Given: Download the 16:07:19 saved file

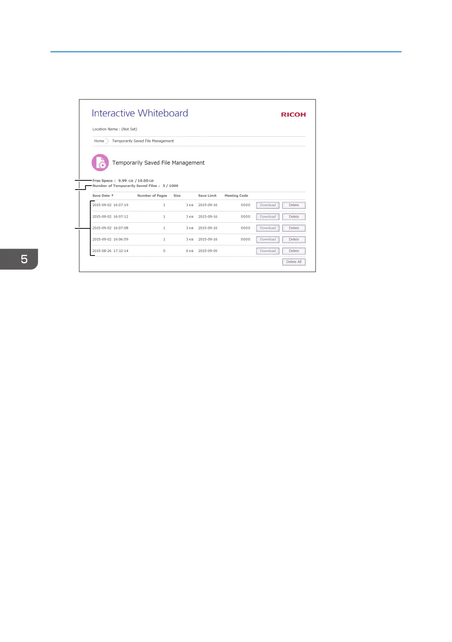Looking at the screenshot, I should (267, 205).
